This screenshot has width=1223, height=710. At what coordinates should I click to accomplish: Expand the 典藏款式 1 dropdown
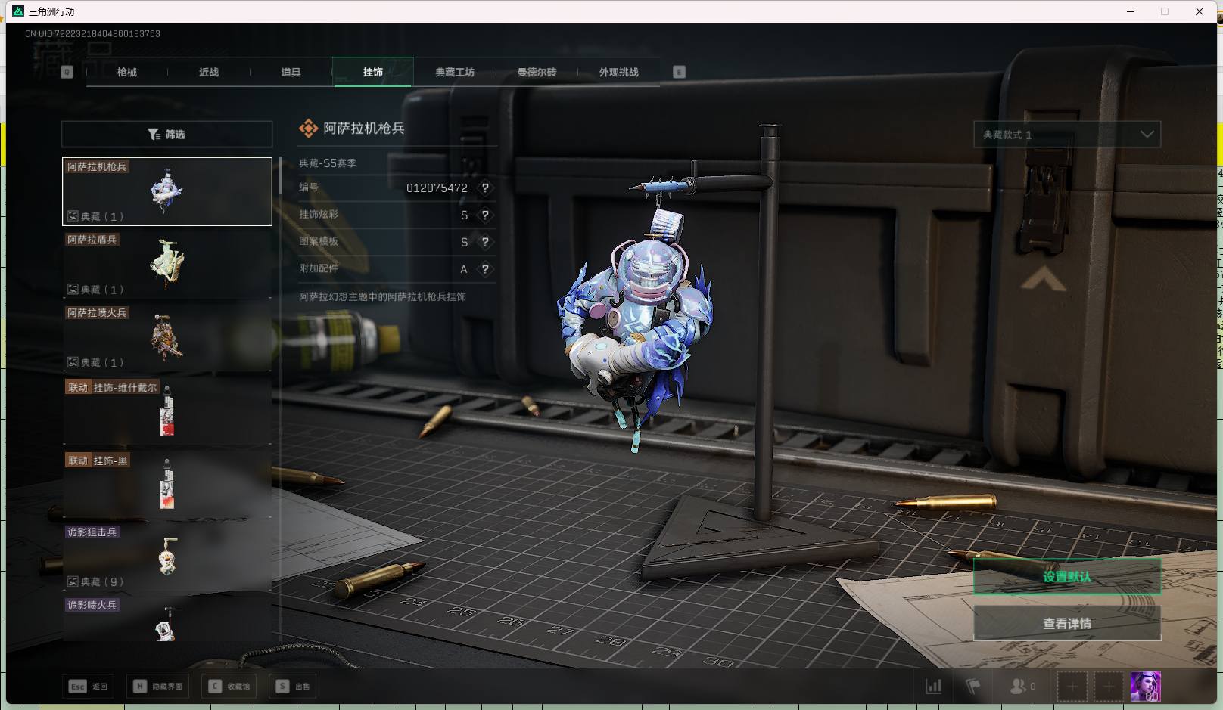click(x=1066, y=135)
